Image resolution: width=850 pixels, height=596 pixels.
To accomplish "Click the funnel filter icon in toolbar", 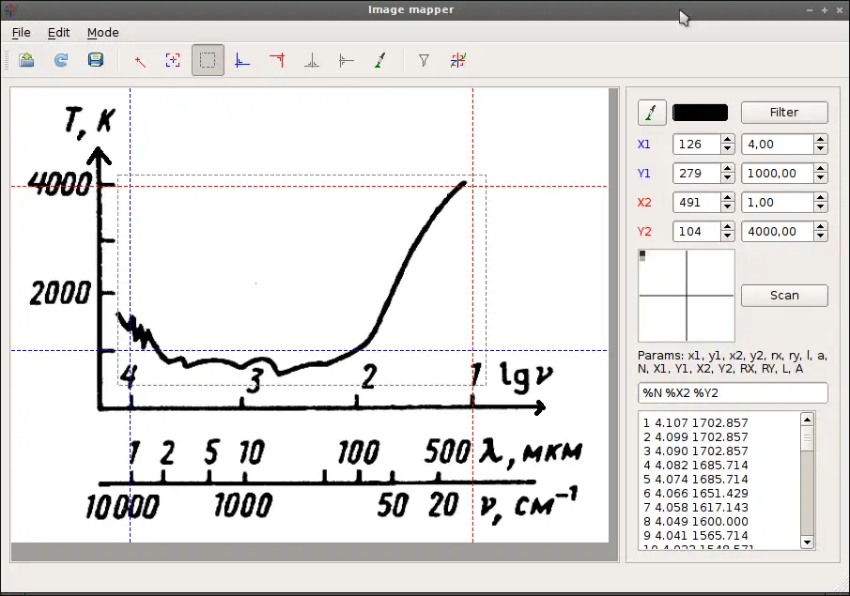I will [424, 61].
